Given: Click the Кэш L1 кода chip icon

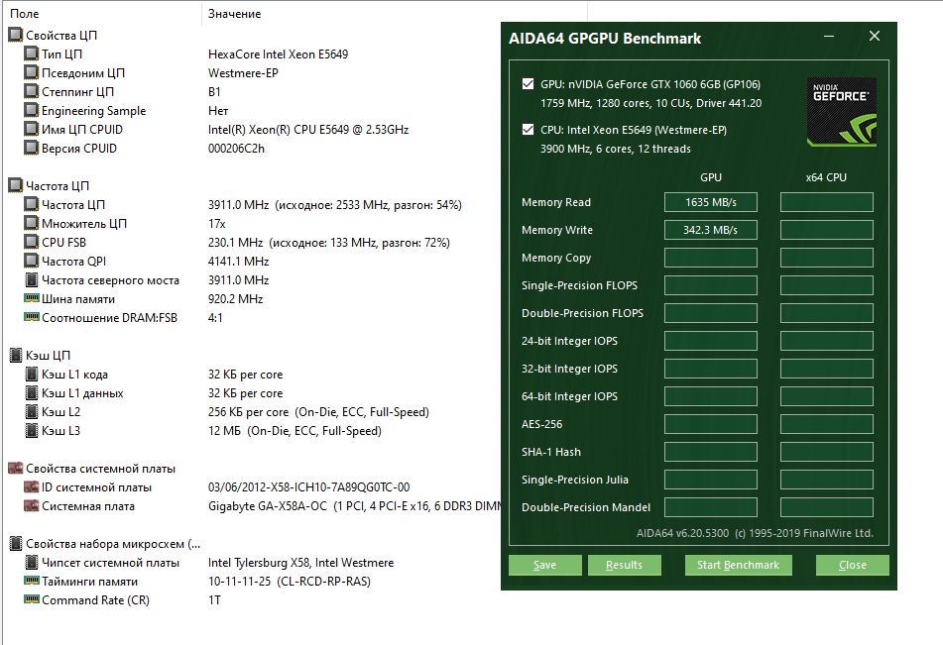Looking at the screenshot, I should (32, 374).
